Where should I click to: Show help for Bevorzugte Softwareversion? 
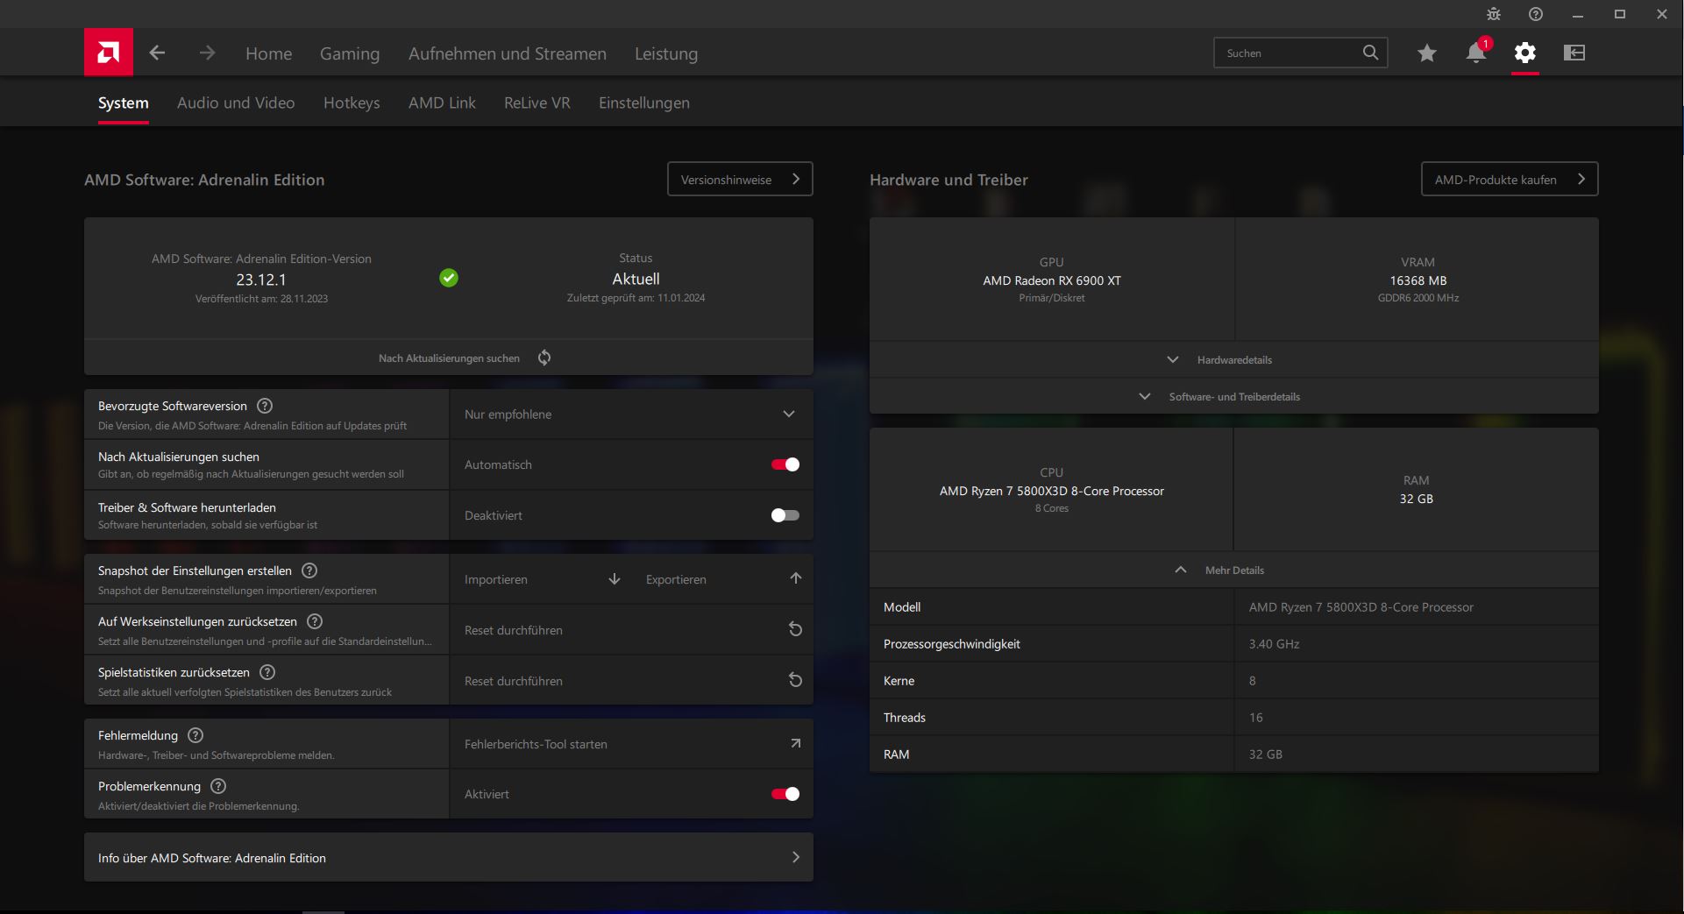(x=265, y=406)
